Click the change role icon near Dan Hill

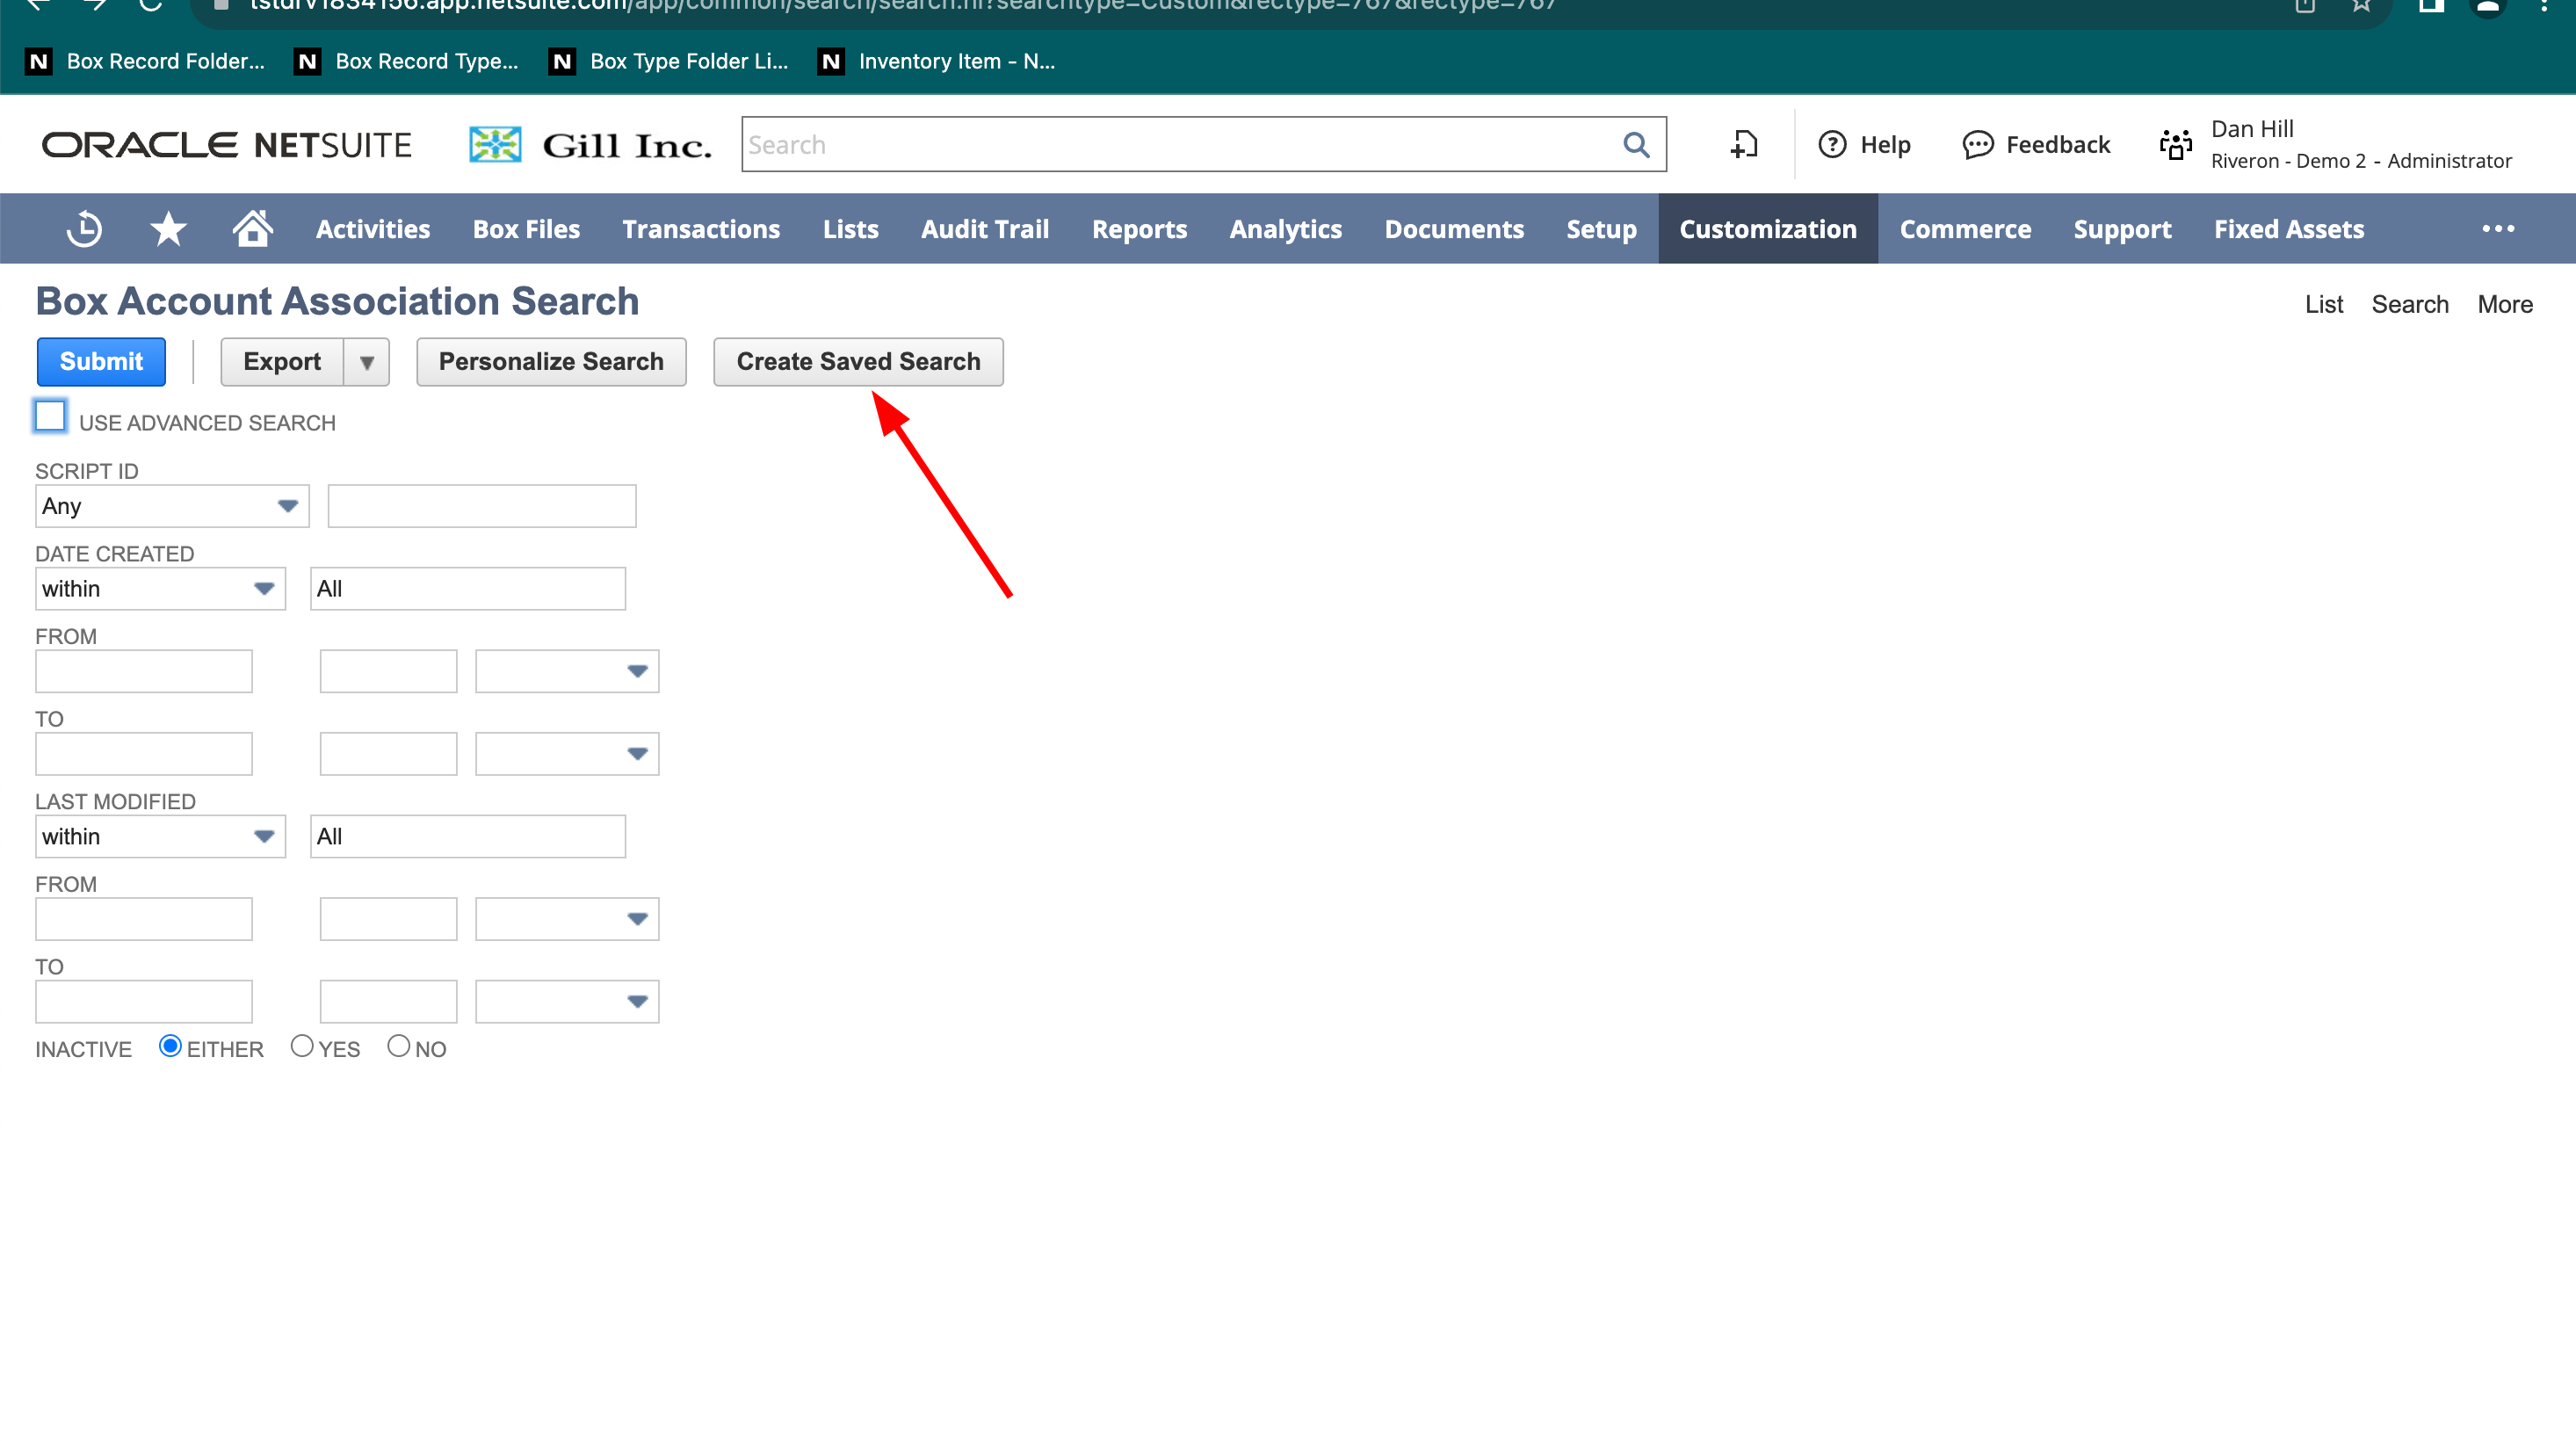(x=2176, y=145)
